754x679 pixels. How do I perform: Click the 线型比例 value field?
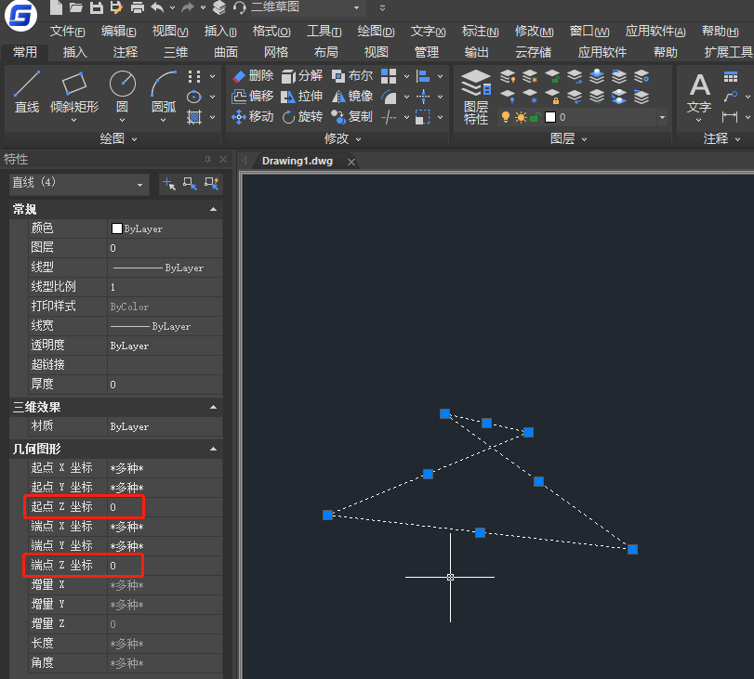[165, 287]
